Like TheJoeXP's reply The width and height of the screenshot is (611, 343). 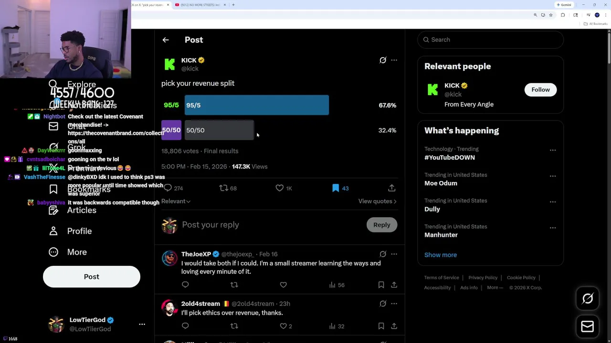click(x=283, y=285)
